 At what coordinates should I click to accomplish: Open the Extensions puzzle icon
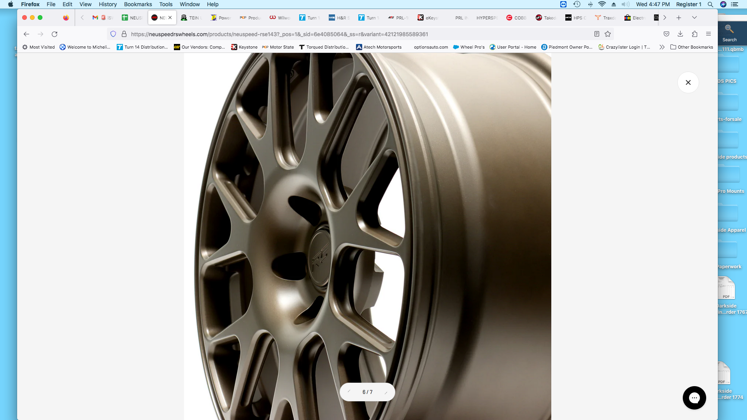(x=694, y=34)
